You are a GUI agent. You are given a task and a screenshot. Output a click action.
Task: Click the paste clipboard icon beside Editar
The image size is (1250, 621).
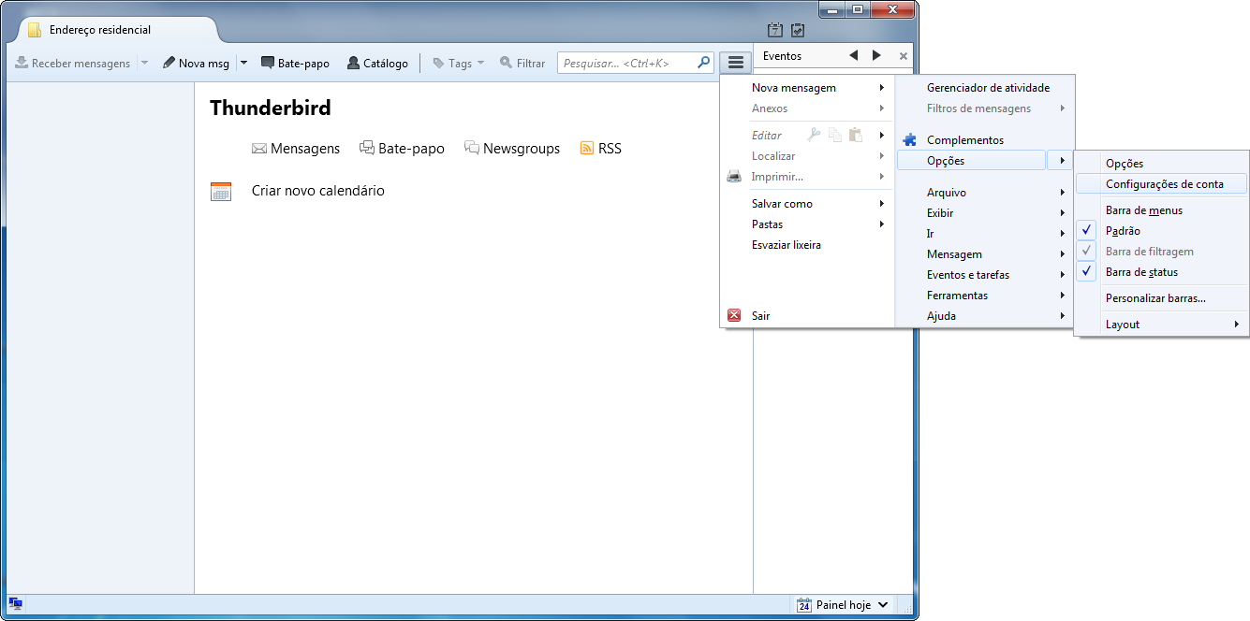[855, 135]
